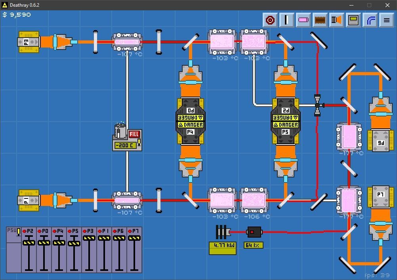
Task: Click the coolant pipe T-valve junction
Action: tap(318, 105)
